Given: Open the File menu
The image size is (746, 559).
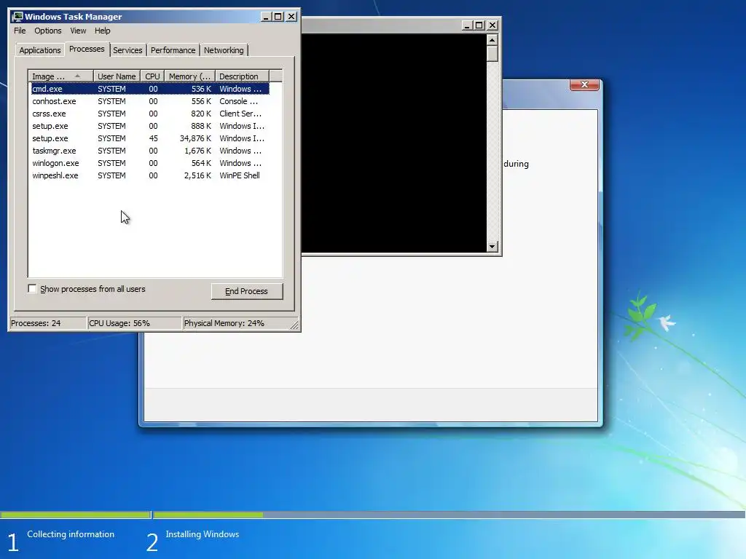Looking at the screenshot, I should point(20,31).
